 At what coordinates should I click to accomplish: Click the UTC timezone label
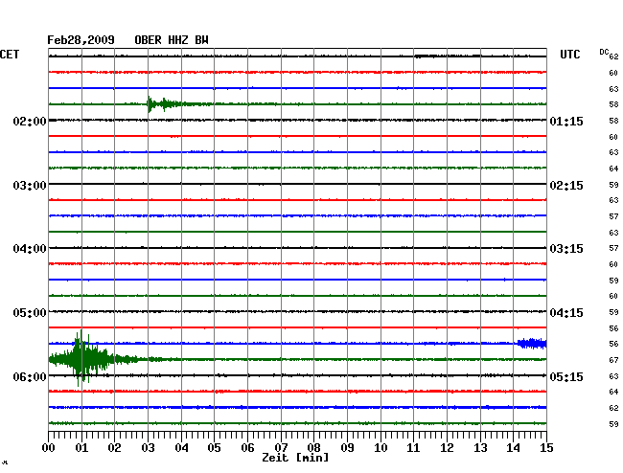coord(570,55)
